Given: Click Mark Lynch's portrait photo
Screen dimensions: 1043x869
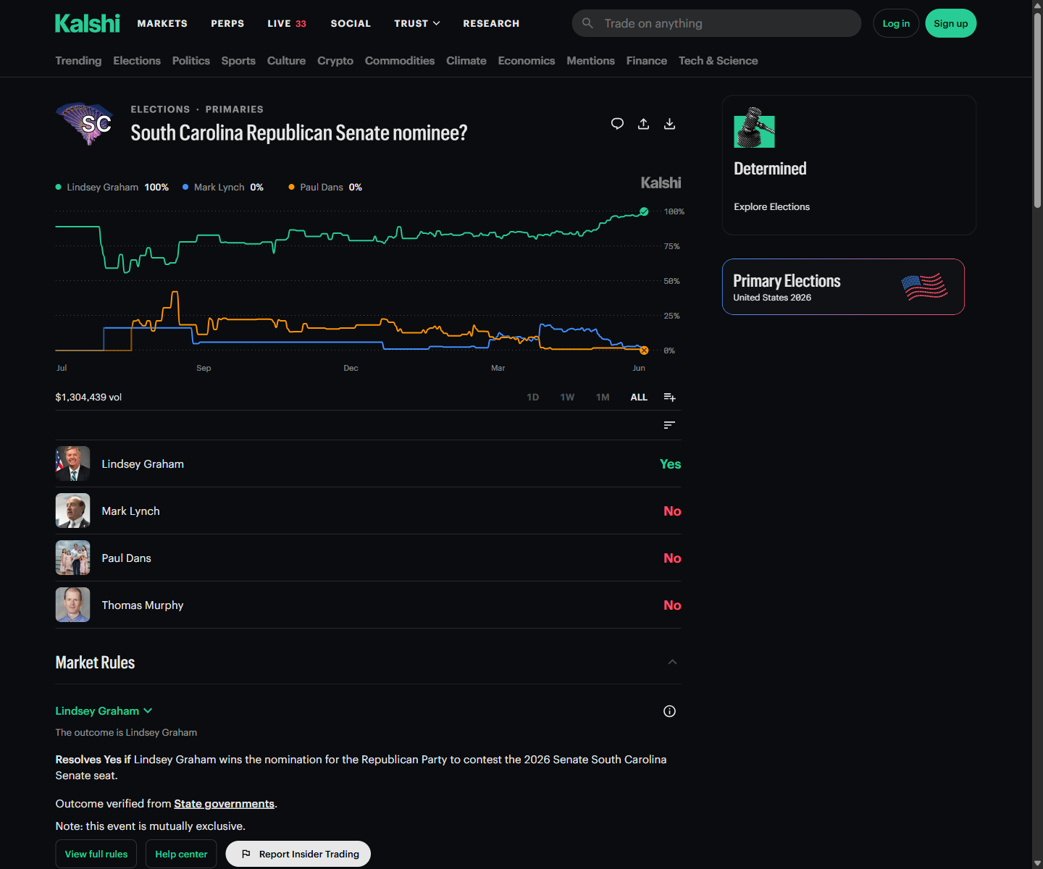Looking at the screenshot, I should [x=72, y=511].
